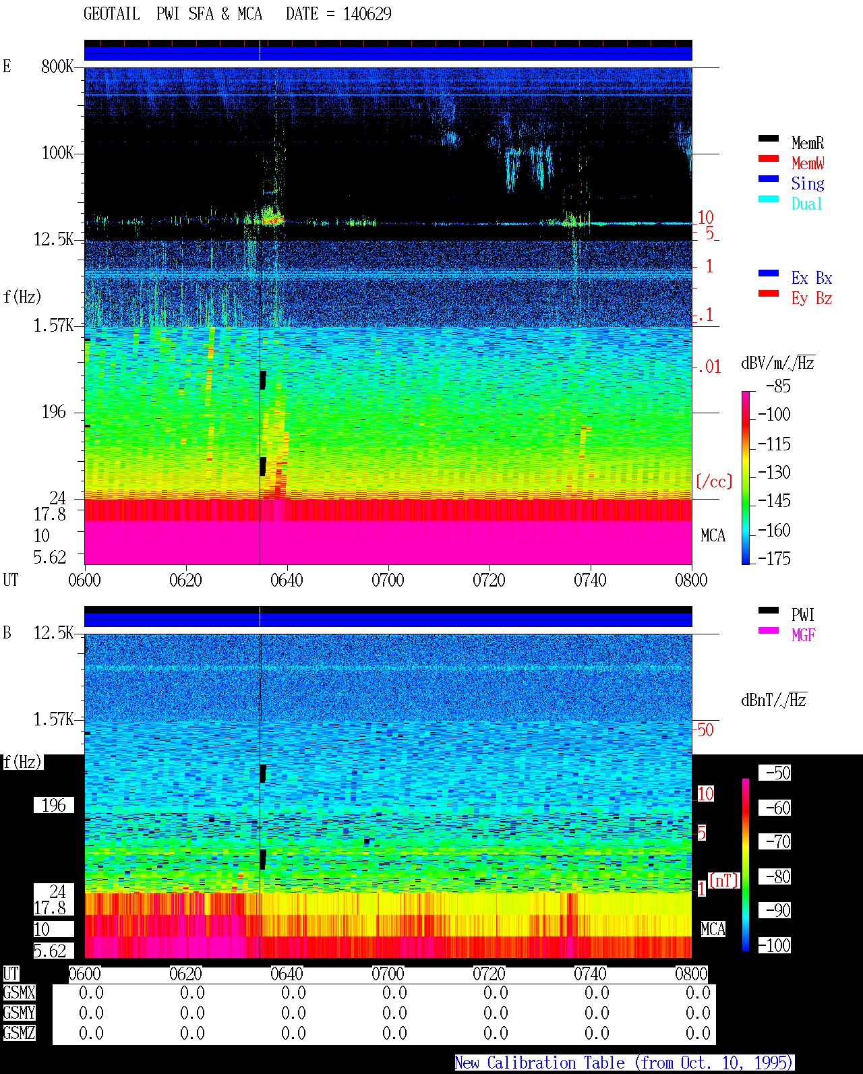Click the GSMY row label
The width and height of the screenshot is (863, 1074).
click(x=19, y=1013)
